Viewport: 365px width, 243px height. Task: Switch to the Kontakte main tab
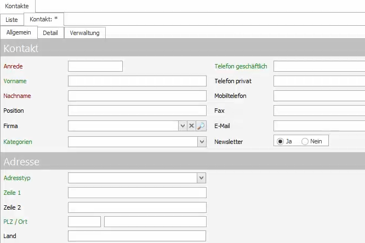17,6
